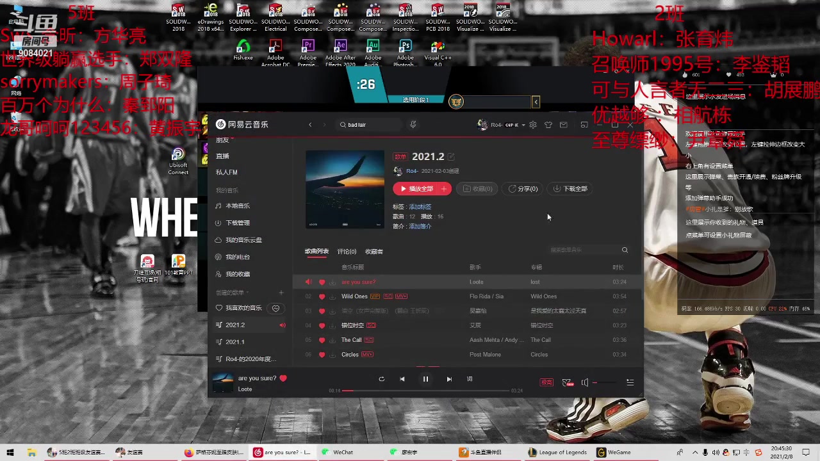Open 私人FM in sidebar

[227, 172]
